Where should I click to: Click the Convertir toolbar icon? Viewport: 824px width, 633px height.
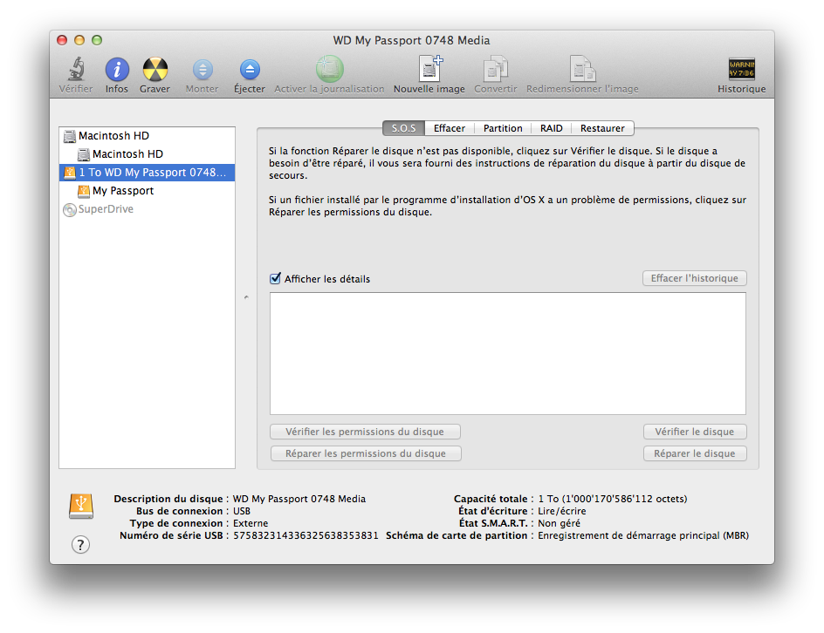(495, 71)
